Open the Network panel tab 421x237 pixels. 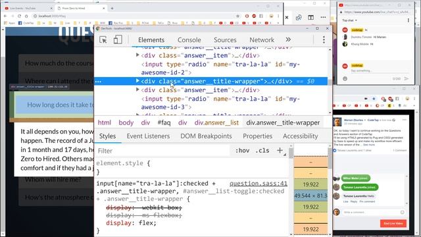click(262, 39)
